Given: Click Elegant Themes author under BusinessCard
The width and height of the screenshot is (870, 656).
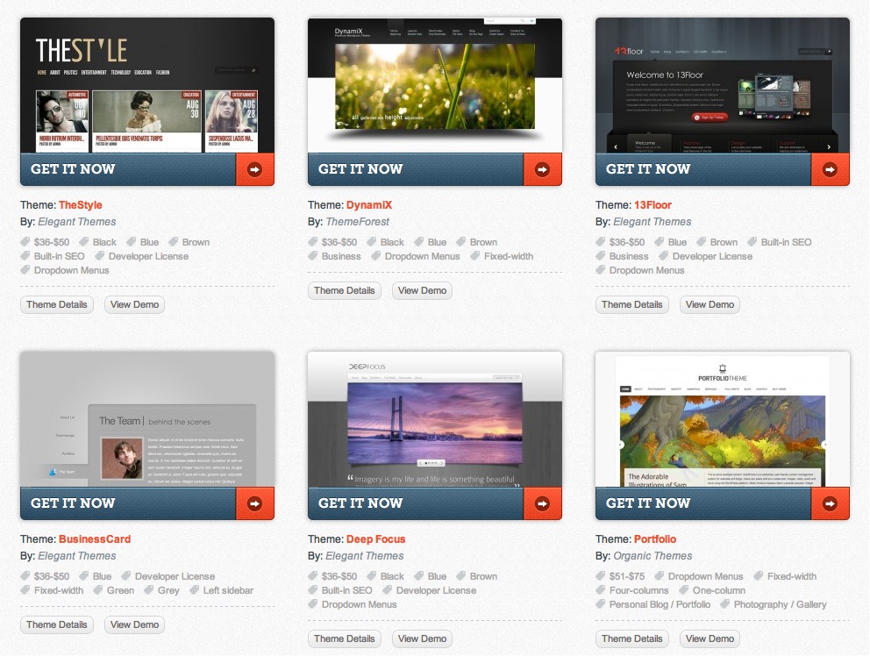Looking at the screenshot, I should [x=77, y=555].
